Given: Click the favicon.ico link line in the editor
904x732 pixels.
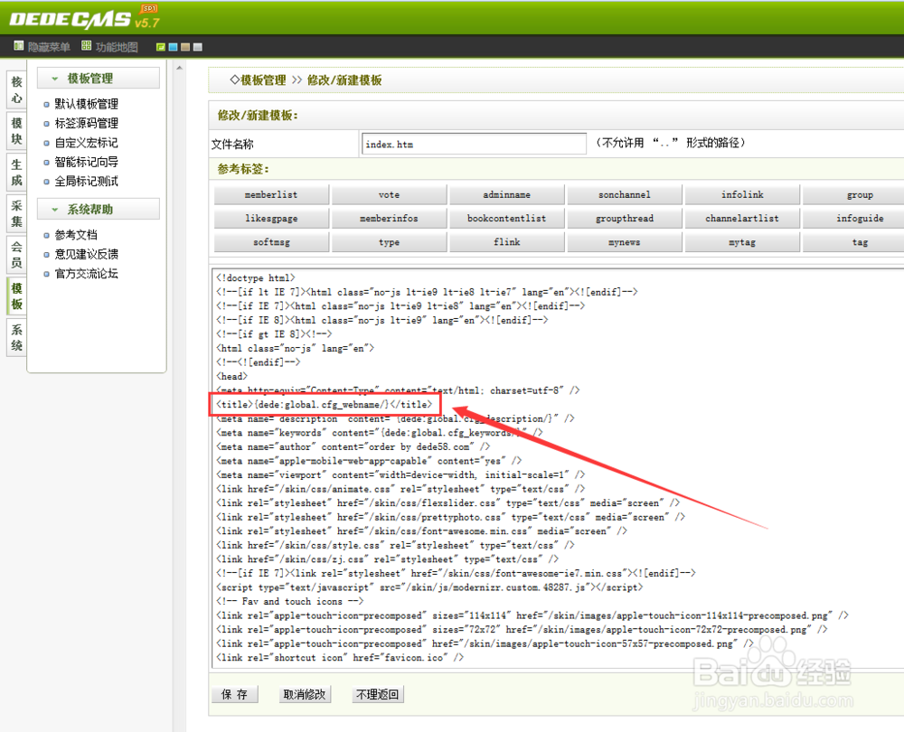Looking at the screenshot, I should tap(340, 658).
